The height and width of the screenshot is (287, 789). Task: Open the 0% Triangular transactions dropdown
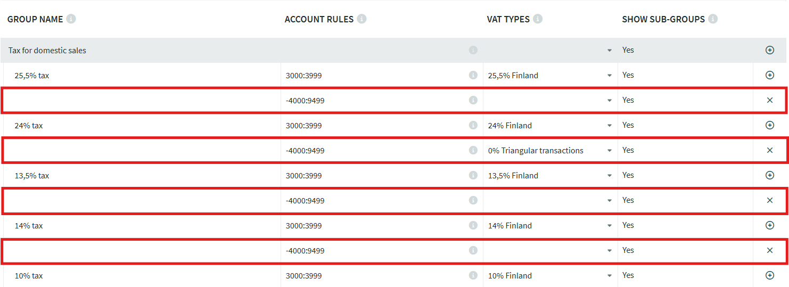tap(609, 151)
